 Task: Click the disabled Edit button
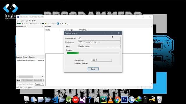(23, 80)
